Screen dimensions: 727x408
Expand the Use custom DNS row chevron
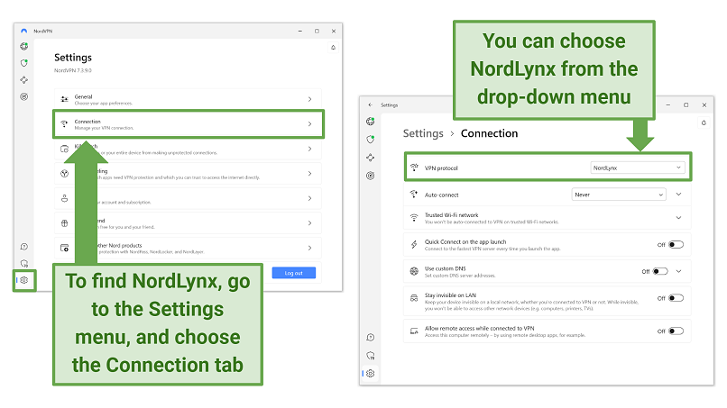coord(679,271)
